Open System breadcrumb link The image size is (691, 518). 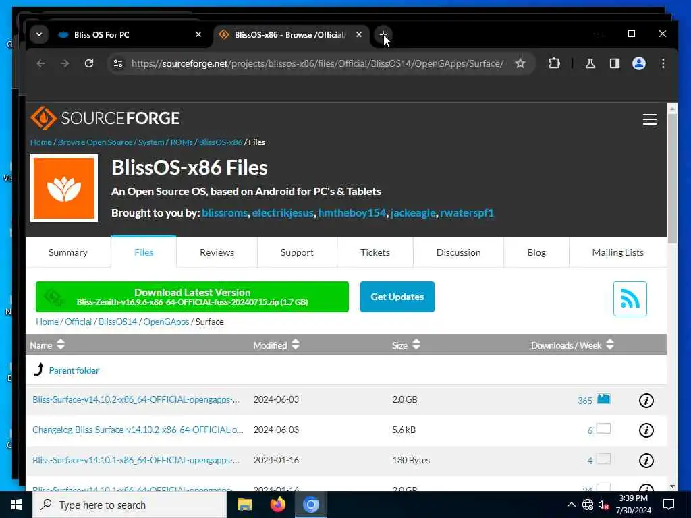coord(150,142)
